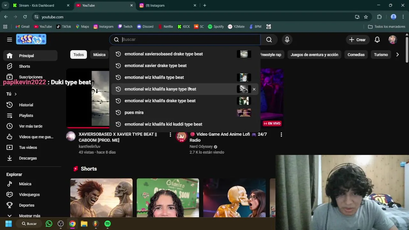Activate voice search microphone

pos(287,40)
